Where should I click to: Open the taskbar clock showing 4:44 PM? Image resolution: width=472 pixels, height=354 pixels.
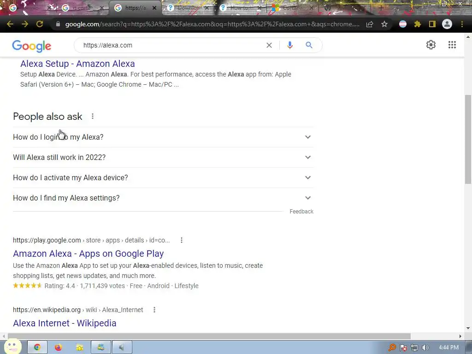[x=449, y=348]
